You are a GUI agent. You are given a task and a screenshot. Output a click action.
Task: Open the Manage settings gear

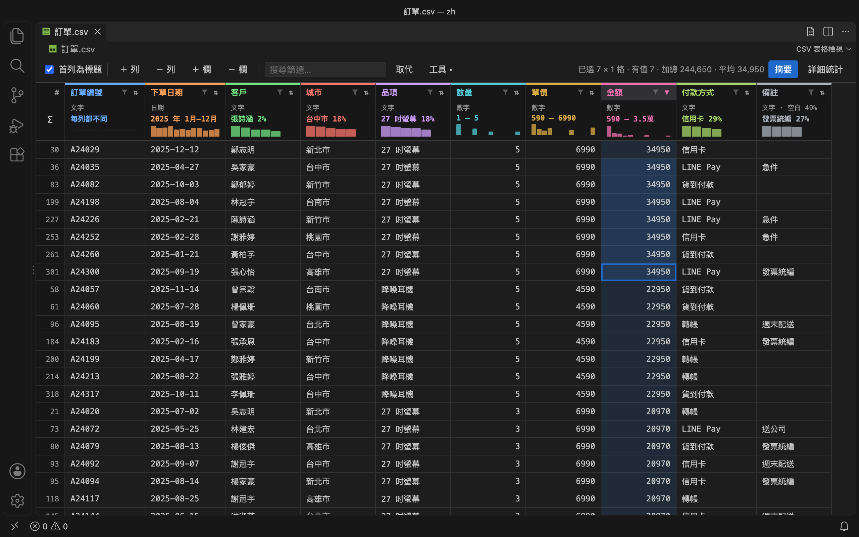[x=17, y=501]
